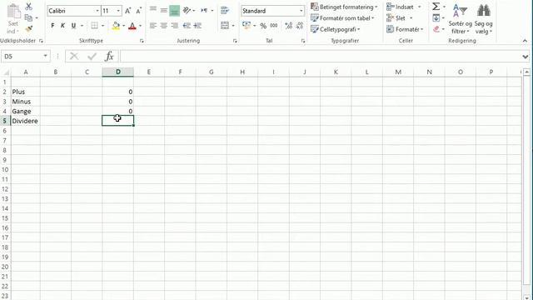Toggle underline U formatting
The height and width of the screenshot is (300, 533).
73,26
